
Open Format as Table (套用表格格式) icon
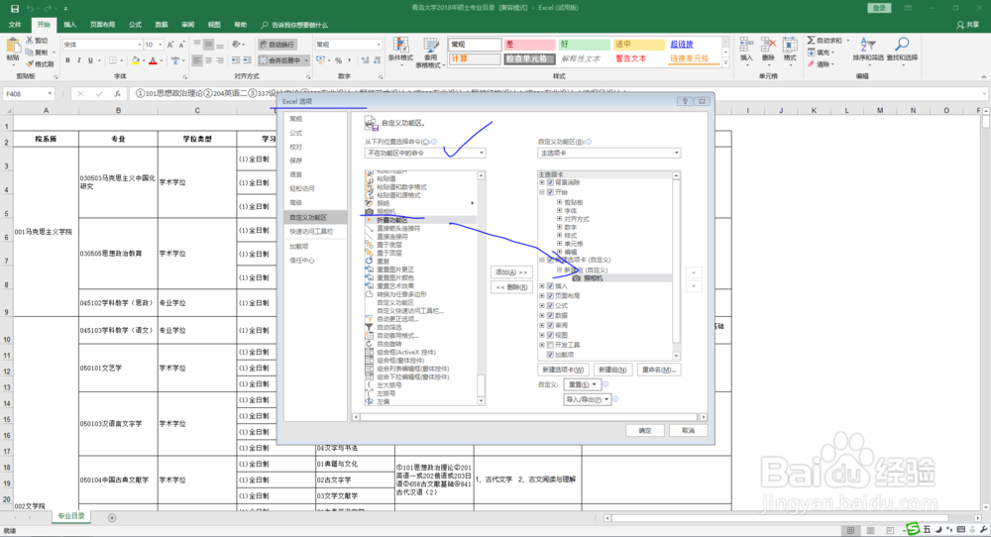pyautogui.click(x=432, y=46)
